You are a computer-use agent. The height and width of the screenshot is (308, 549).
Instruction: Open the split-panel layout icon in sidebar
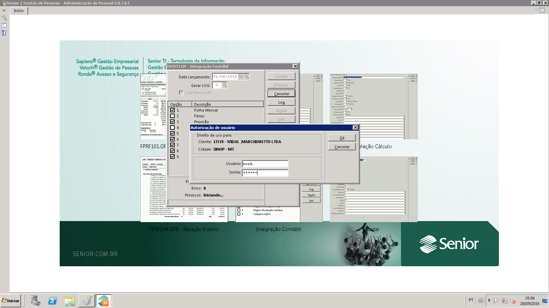[4, 25]
